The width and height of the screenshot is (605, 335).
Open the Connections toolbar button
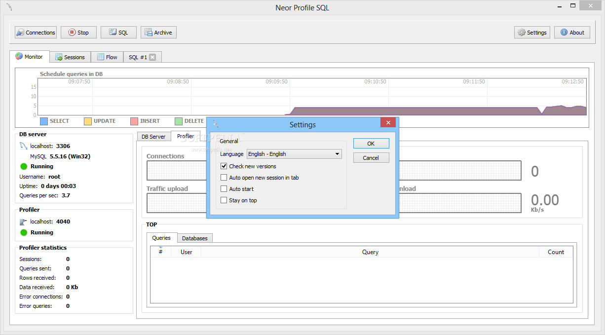click(36, 33)
